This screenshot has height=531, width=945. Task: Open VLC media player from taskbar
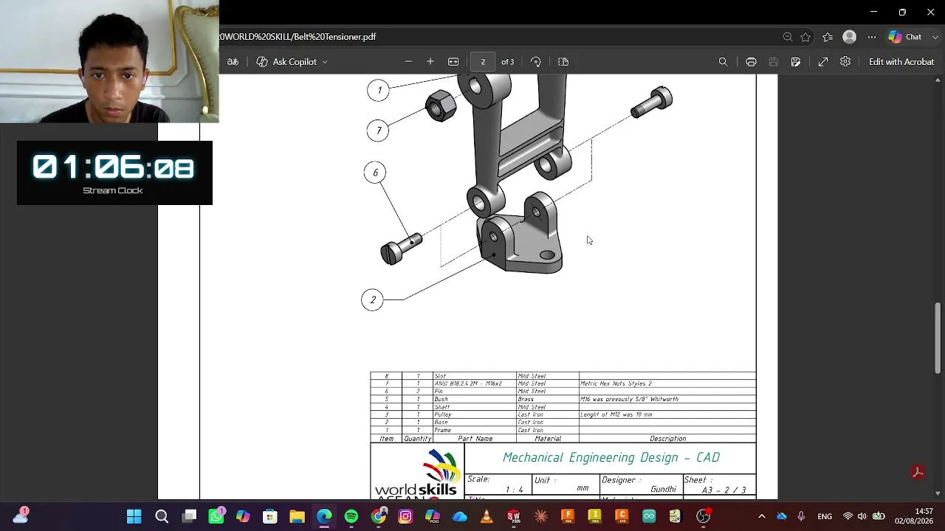[x=487, y=516]
